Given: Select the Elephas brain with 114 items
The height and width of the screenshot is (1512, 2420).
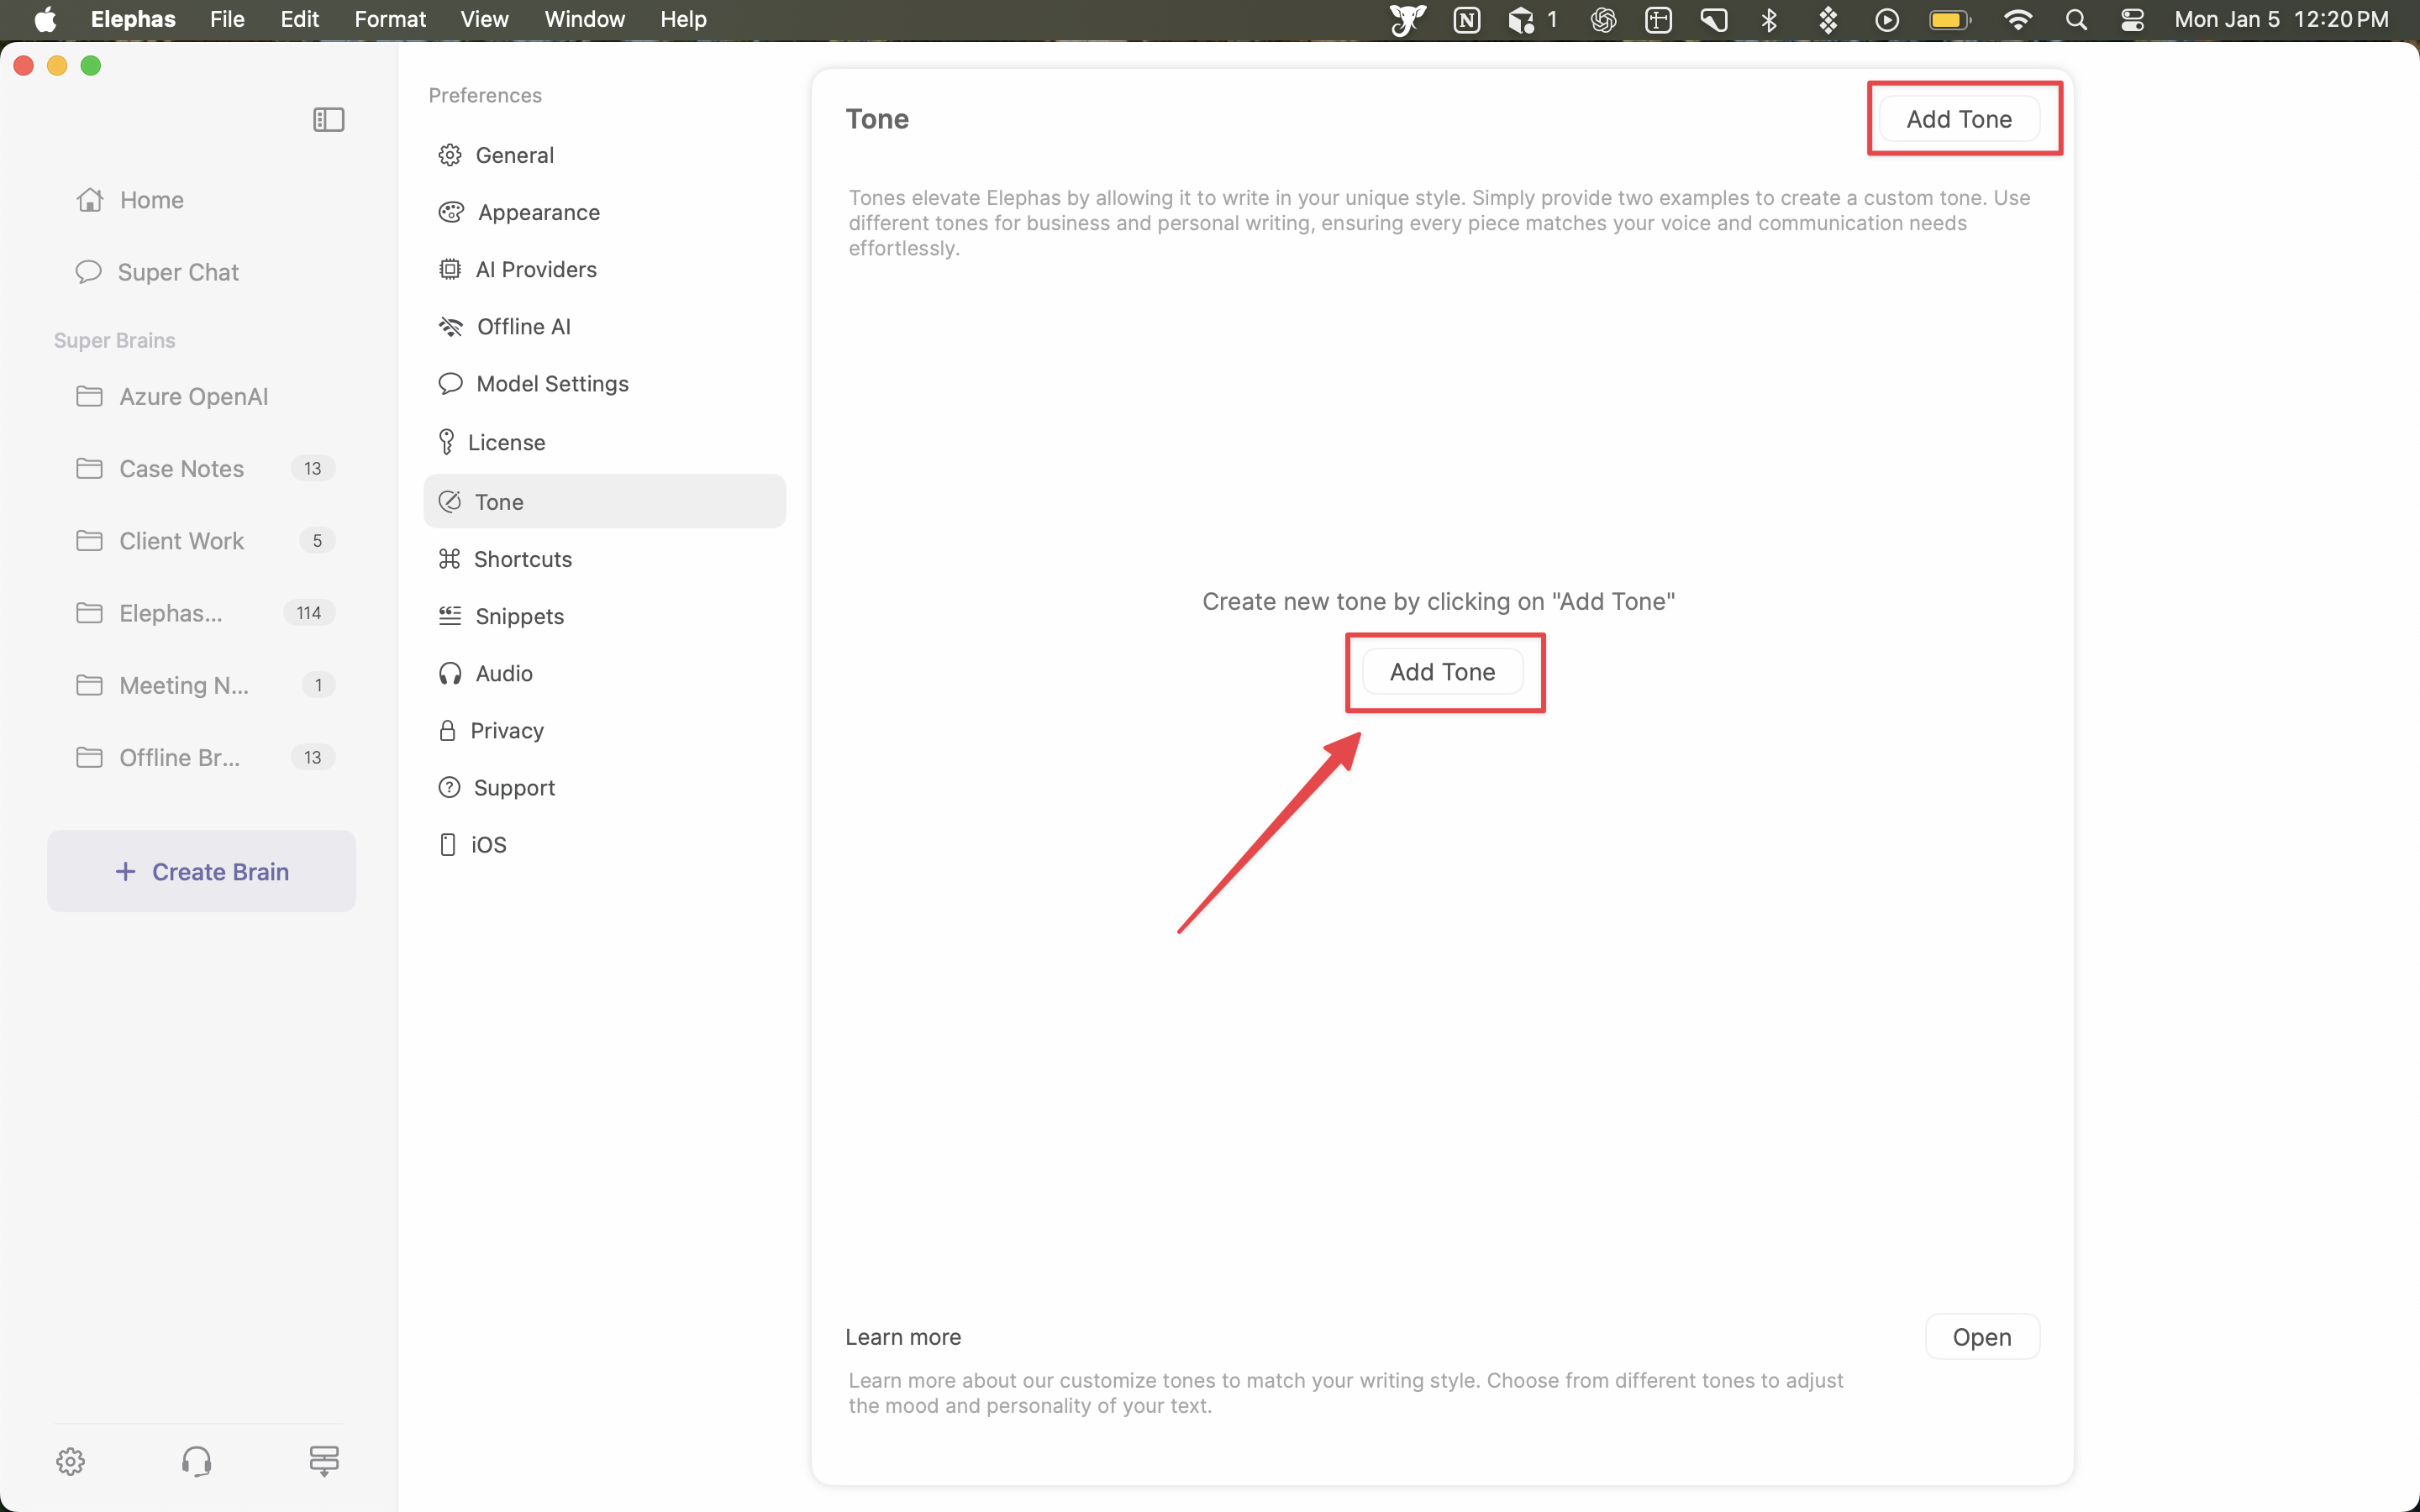Looking at the screenshot, I should click(205, 613).
